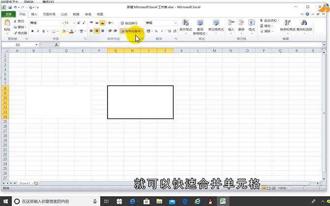
Task: Open the File (文件) tab
Action: click(x=8, y=14)
